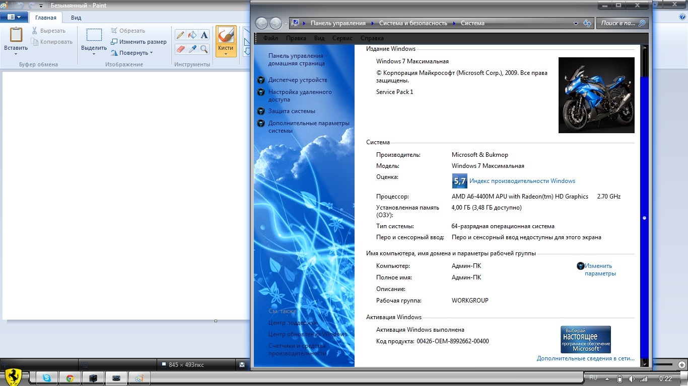
Task: Open the Справка menu
Action: [372, 38]
